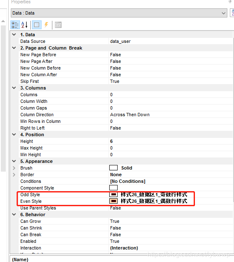Viewport: 234px width, 262px height.
Task: Expand the Border property
Action: point(14,175)
